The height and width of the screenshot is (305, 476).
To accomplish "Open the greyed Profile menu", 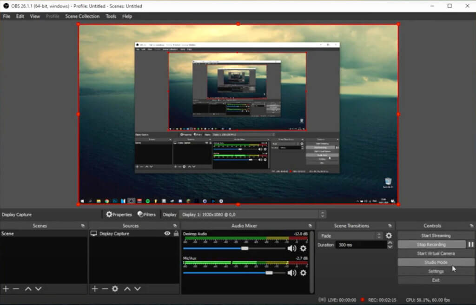I will [x=53, y=16].
